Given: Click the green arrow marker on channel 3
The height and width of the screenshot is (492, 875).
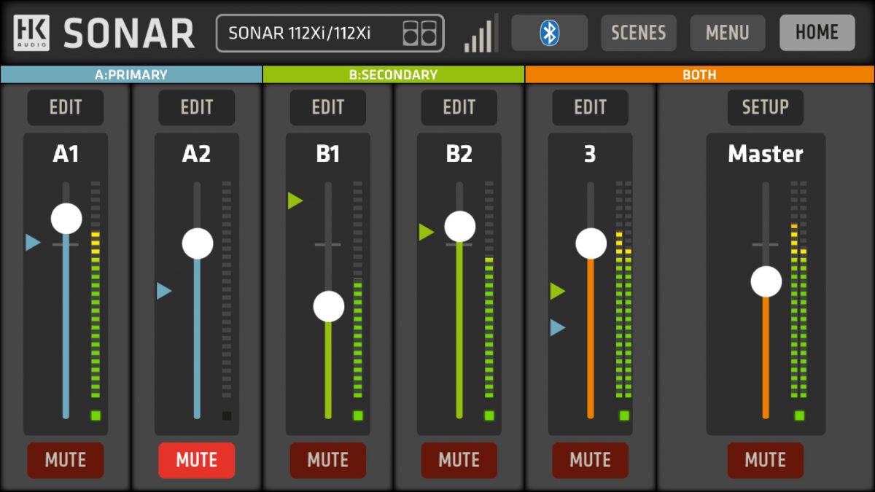Looking at the screenshot, I should point(558,292).
